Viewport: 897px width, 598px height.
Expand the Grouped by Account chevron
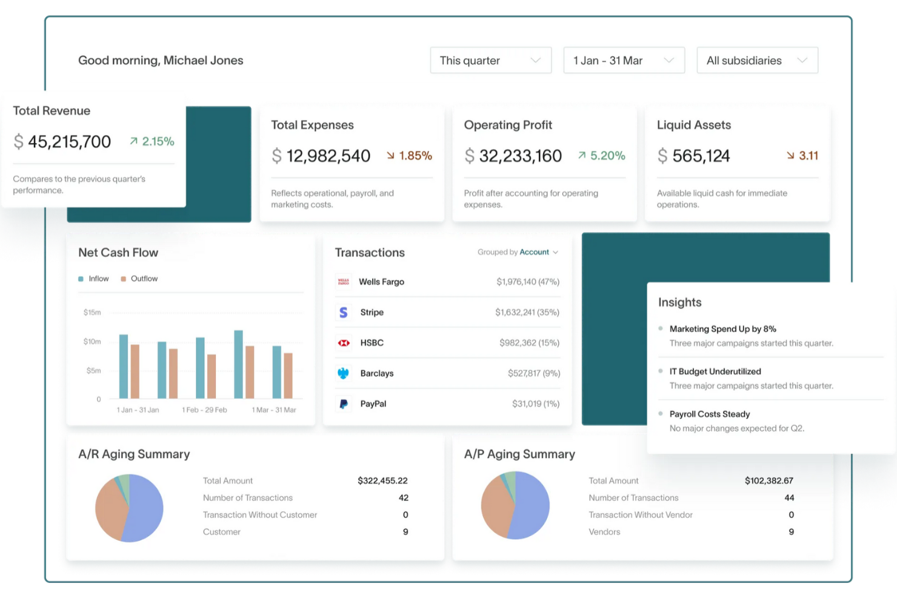(556, 252)
